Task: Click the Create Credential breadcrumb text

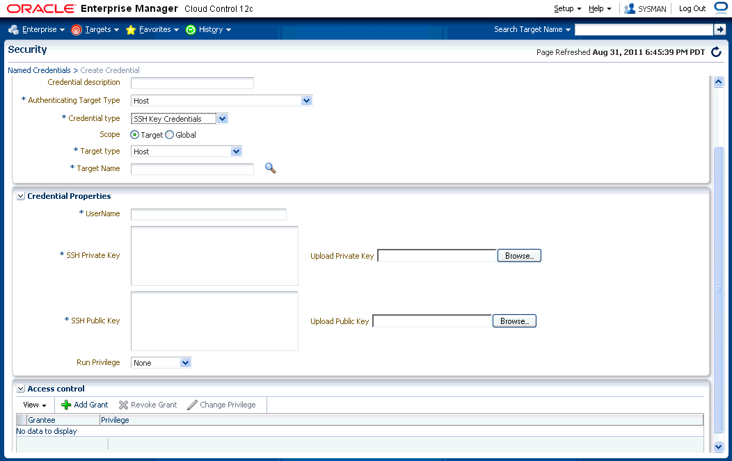Action: pyautogui.click(x=110, y=70)
